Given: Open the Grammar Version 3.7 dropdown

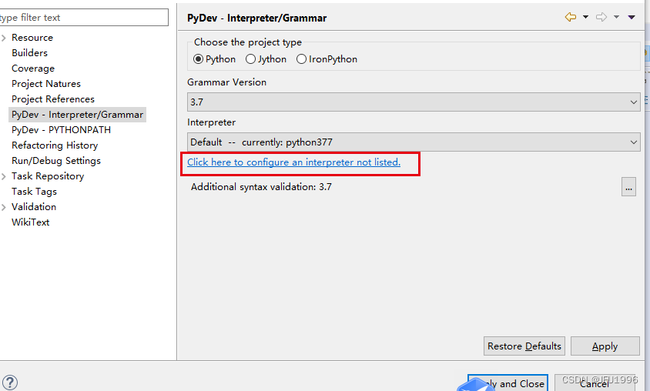Looking at the screenshot, I should [x=414, y=102].
